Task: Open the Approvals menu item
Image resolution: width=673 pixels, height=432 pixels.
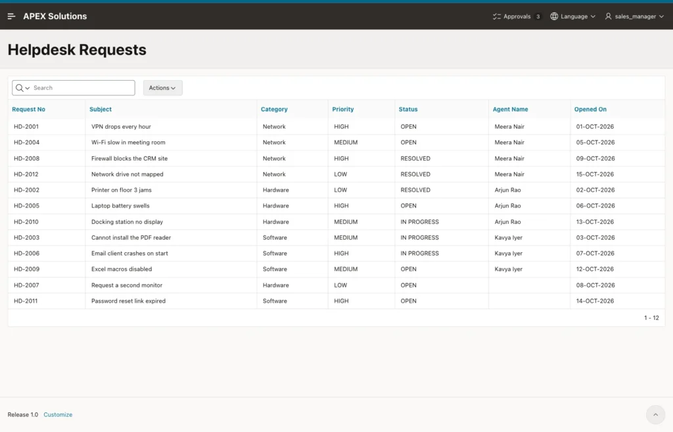Action: pos(517,16)
